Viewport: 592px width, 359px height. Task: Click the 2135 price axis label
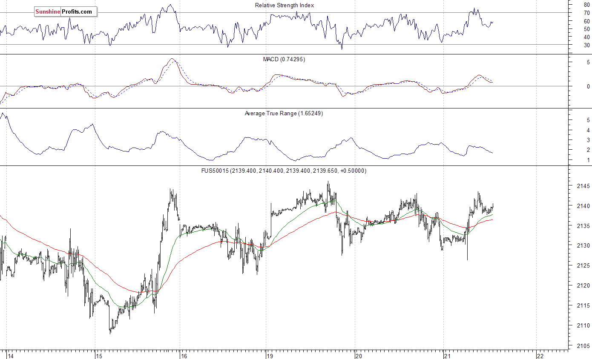[x=583, y=226]
